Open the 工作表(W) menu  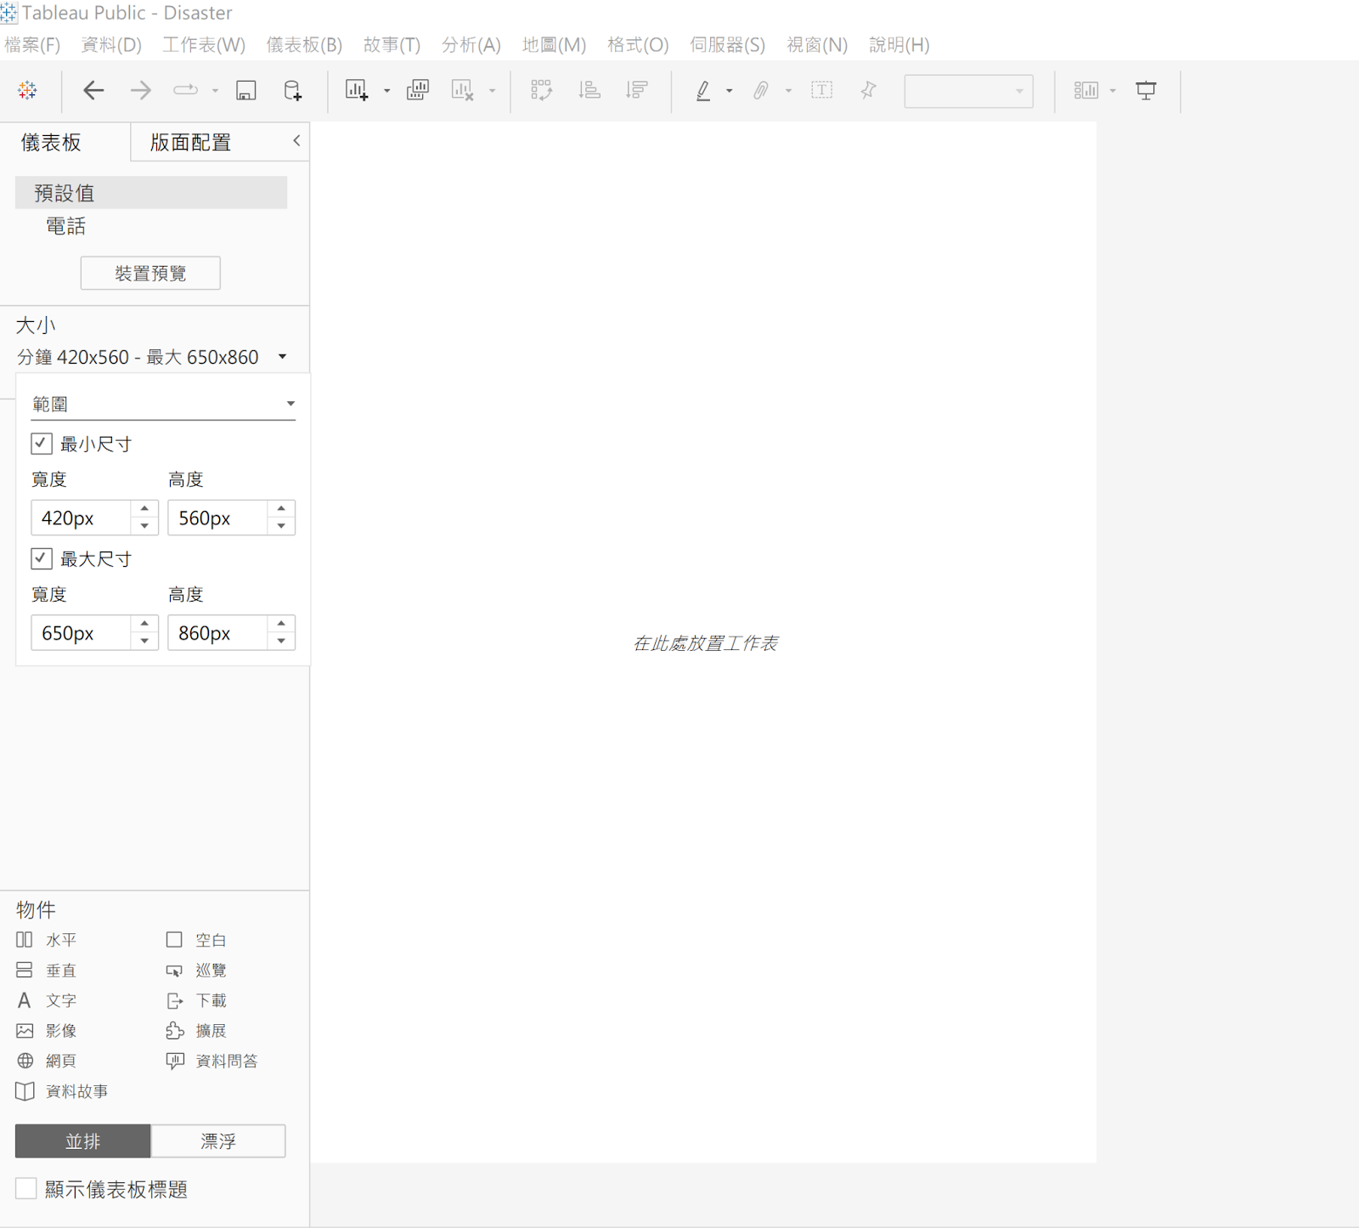pos(204,45)
